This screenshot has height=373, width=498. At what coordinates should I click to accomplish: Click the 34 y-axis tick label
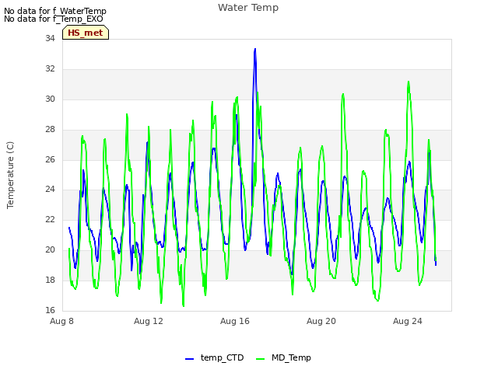50,38
